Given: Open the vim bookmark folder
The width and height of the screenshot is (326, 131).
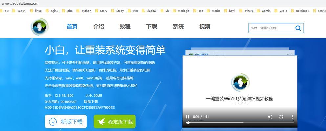Looking at the screenshot, I should 133,11.
